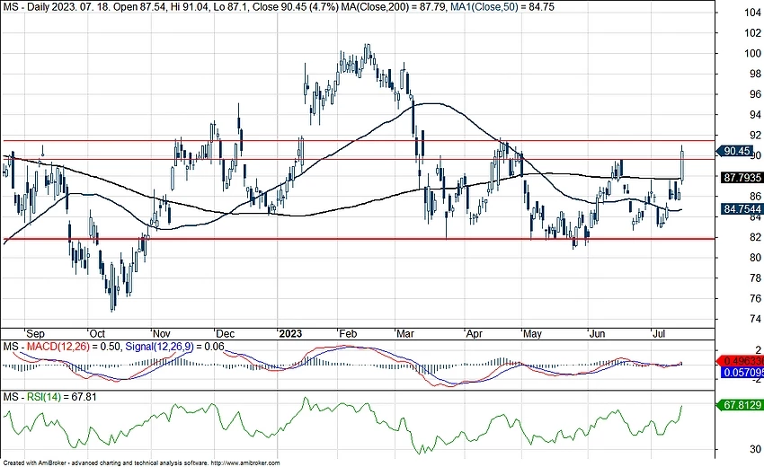Select the Apr marker on the time axis
This screenshot has width=764, height=467.
(474, 333)
